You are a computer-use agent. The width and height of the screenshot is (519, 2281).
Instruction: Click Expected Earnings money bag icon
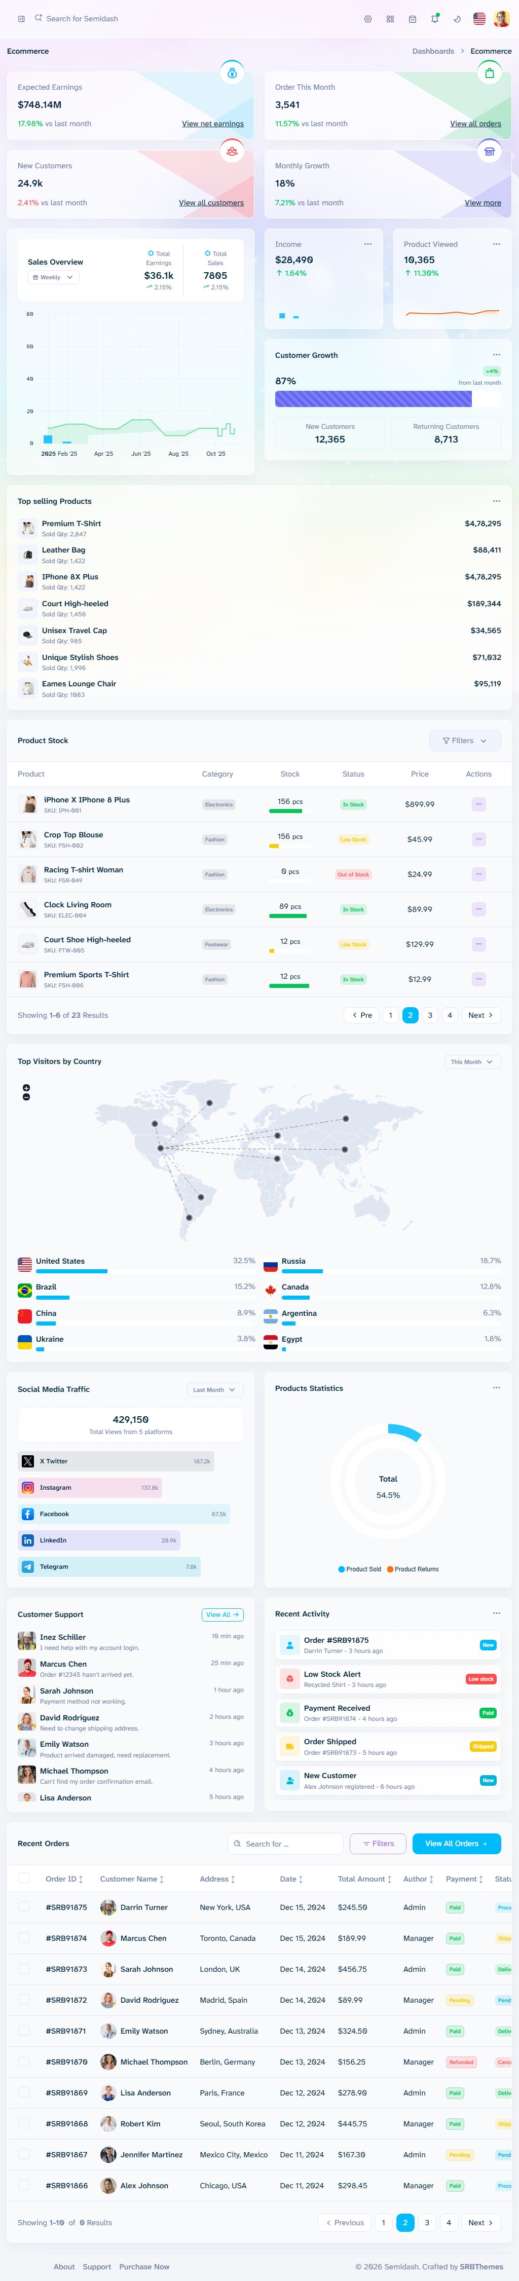point(231,72)
